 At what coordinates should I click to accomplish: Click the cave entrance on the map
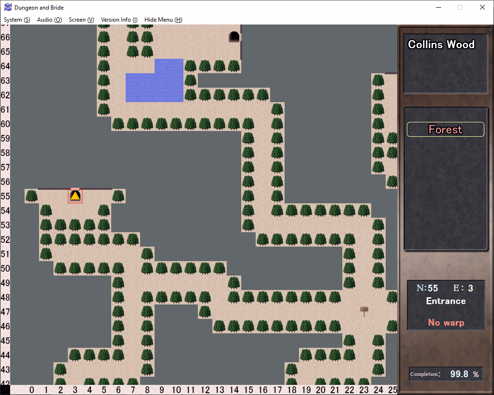click(x=234, y=37)
